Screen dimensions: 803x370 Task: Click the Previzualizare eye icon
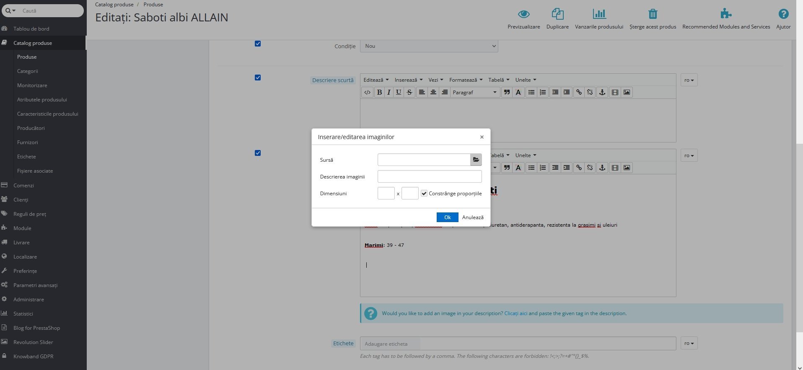[523, 14]
